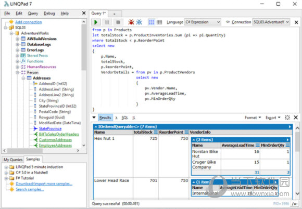Collapse the IOrderedQueryable results header
302x209 pixels.
(96, 127)
